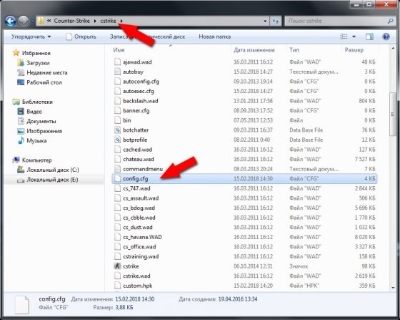The width and height of the screenshot is (400, 320).
Task: Open the Упорядочить menu
Action: point(31,37)
